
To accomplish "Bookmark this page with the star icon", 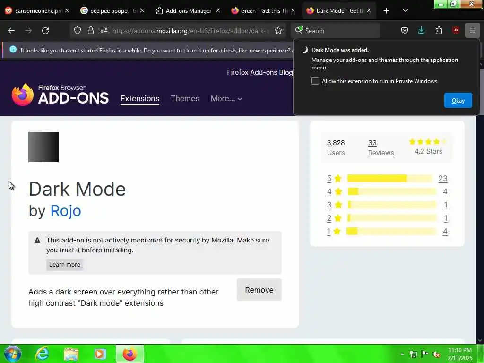I will point(278,30).
